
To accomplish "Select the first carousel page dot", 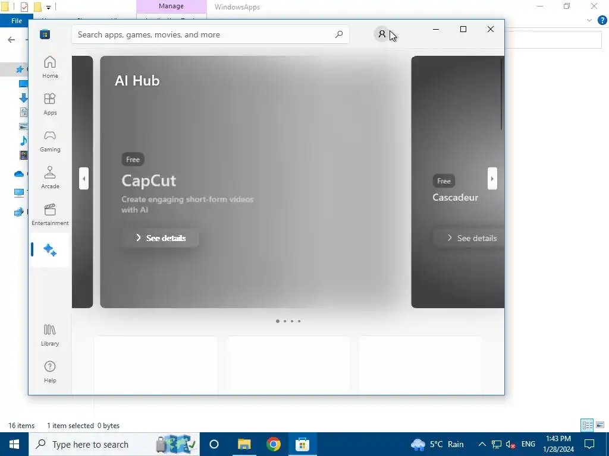I will [x=277, y=321].
